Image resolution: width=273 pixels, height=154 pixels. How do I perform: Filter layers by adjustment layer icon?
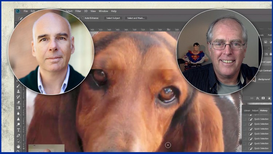(270, 42)
